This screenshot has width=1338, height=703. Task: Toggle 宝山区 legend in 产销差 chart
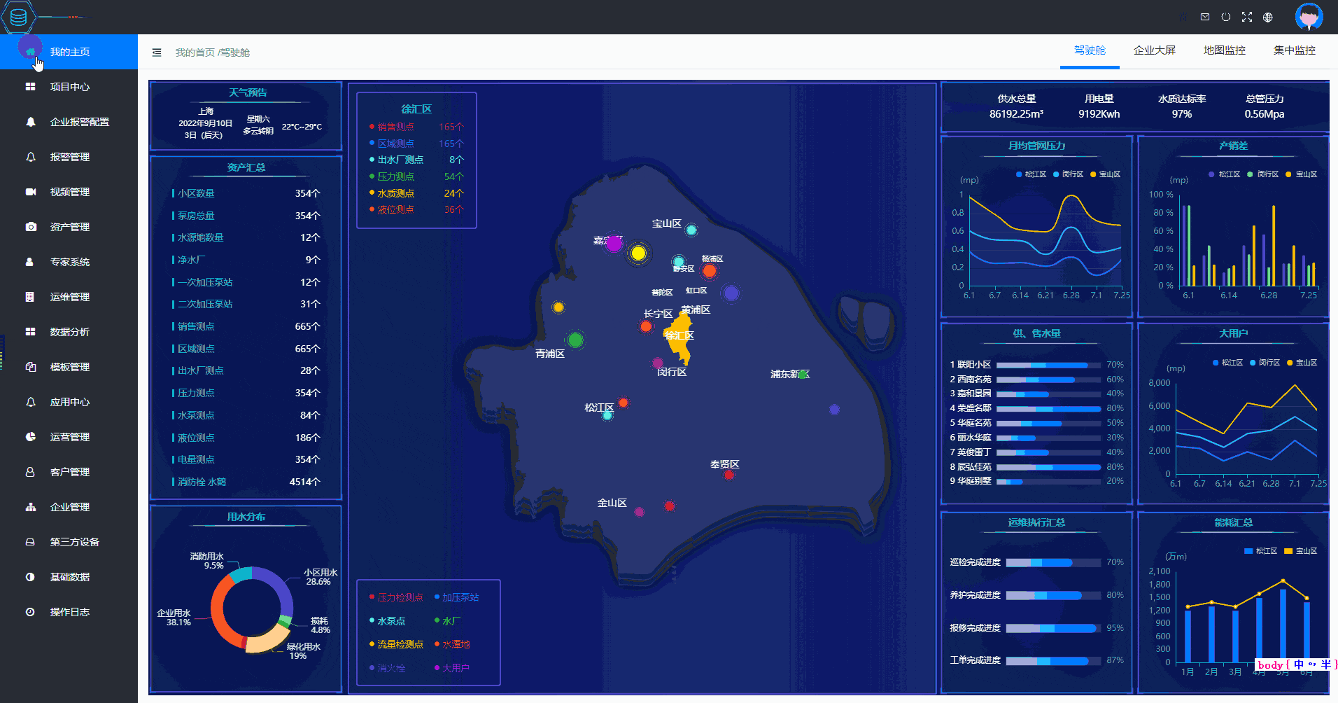[1301, 174]
